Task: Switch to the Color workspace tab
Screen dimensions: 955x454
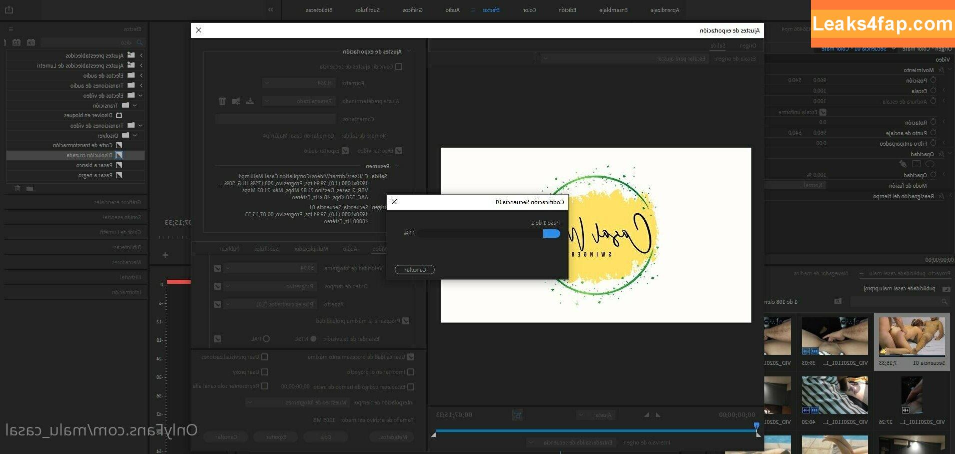Action: (x=529, y=10)
